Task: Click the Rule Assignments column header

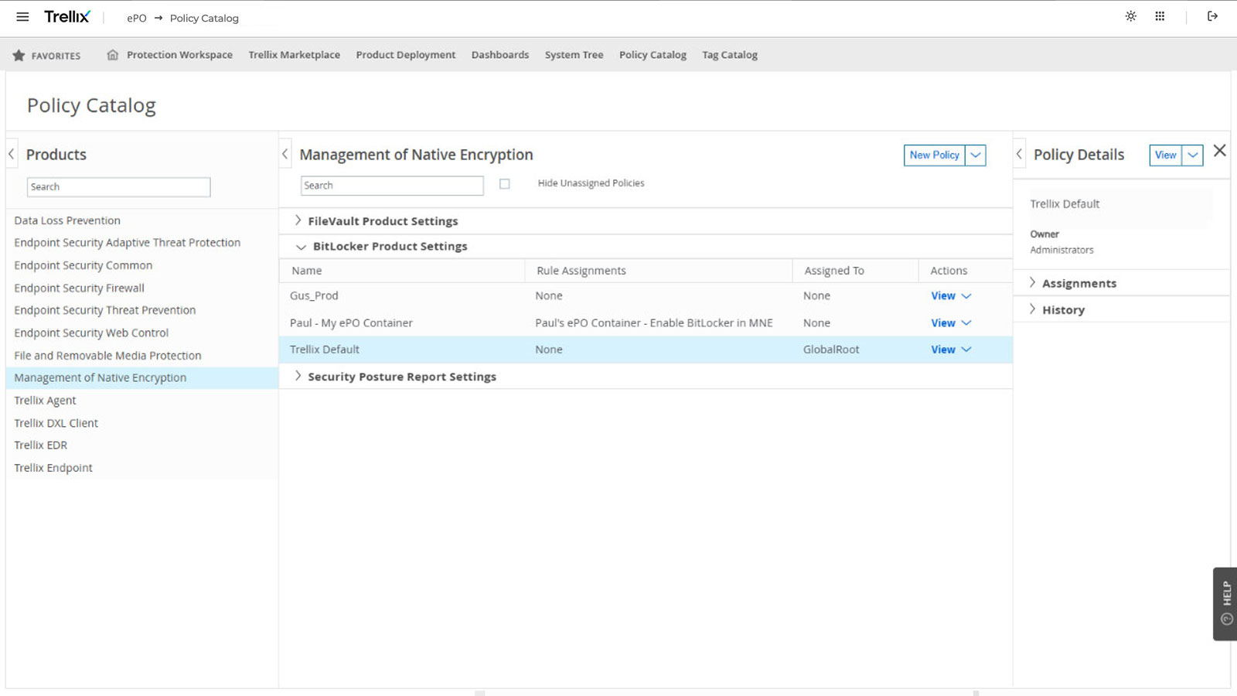Action: (x=581, y=271)
